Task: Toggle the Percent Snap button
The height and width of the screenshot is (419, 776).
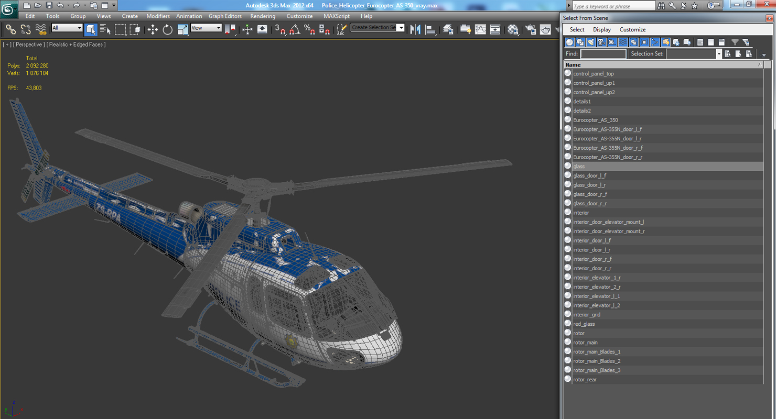Action: click(x=309, y=29)
